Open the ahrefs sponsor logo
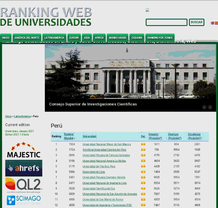The width and height of the screenshot is (218, 208). click(24, 168)
